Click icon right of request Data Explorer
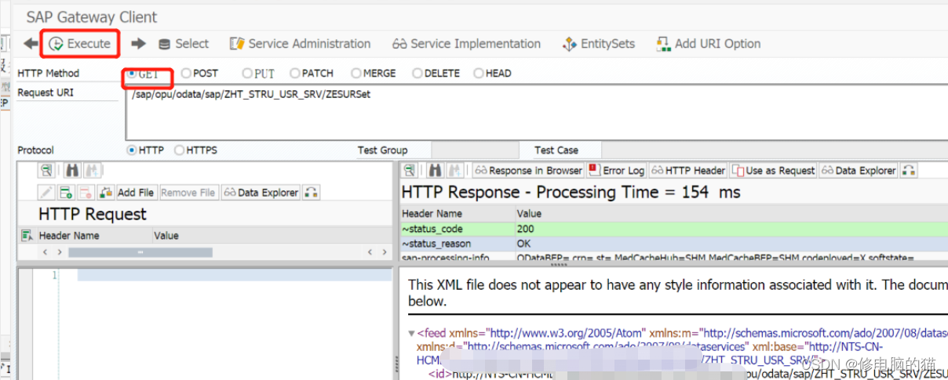The width and height of the screenshot is (948, 380). (x=311, y=193)
